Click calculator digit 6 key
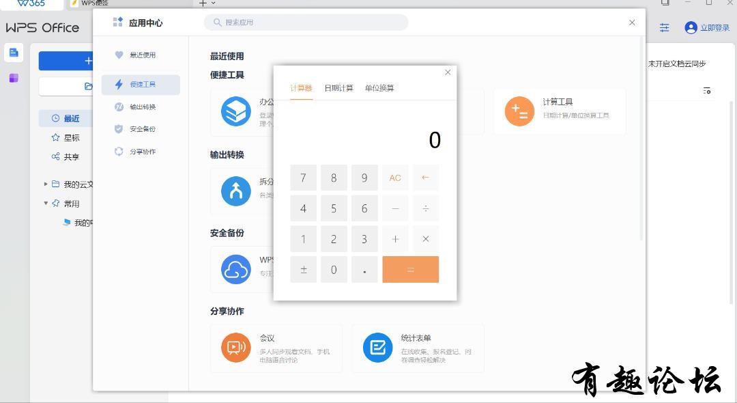 (364, 208)
